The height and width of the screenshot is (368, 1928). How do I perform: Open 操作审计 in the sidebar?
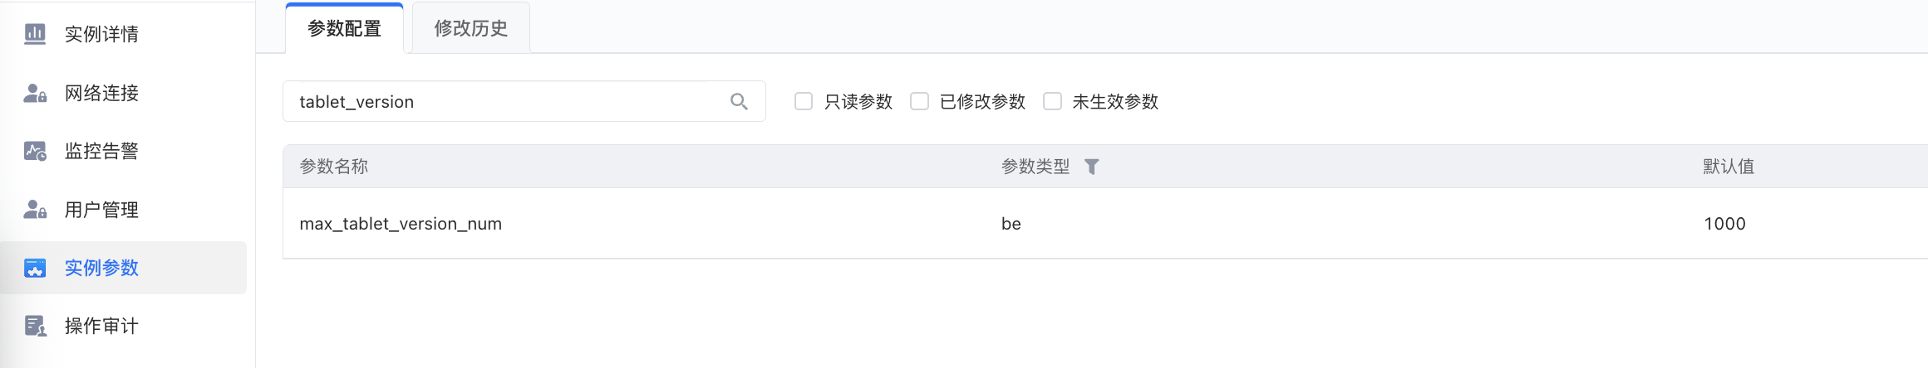(101, 326)
